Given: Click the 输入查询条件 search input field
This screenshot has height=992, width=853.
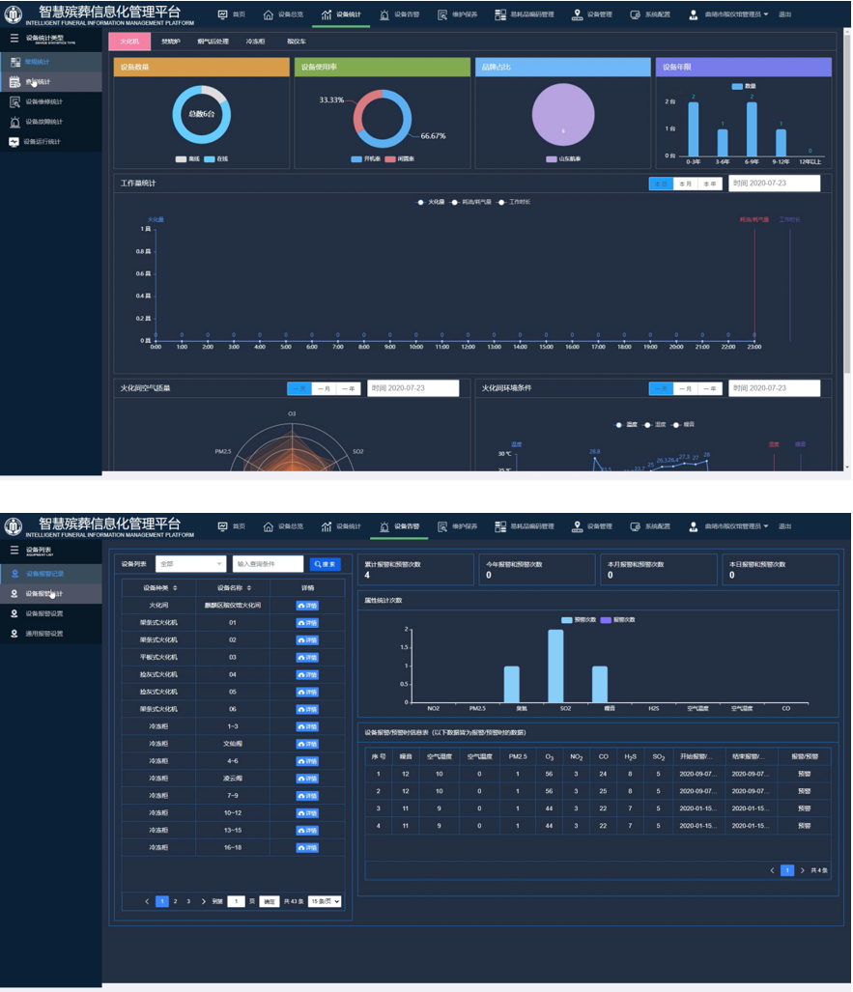Looking at the screenshot, I should tap(268, 564).
